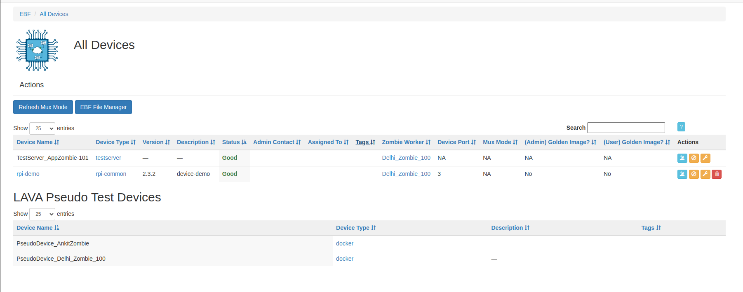Screen dimensions: 743x292
Task: Click the ban icon for rpi-demo
Action: click(x=694, y=174)
